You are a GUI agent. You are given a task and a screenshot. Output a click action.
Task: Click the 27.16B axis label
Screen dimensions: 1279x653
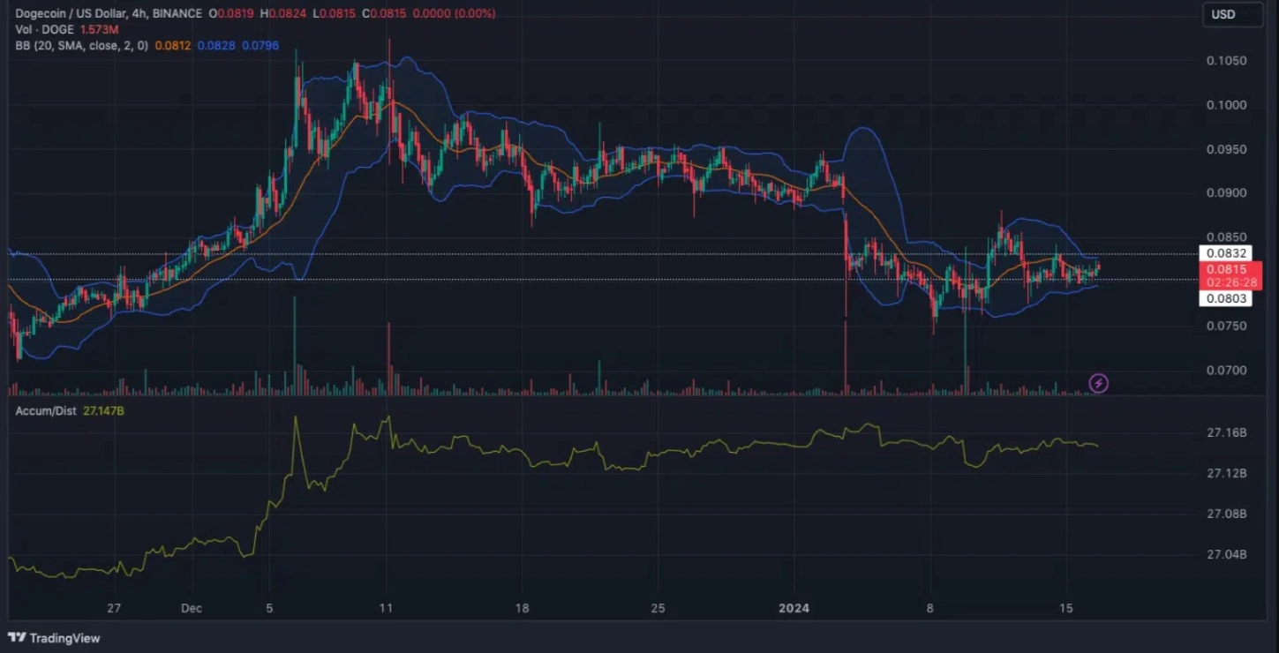[x=1227, y=432]
